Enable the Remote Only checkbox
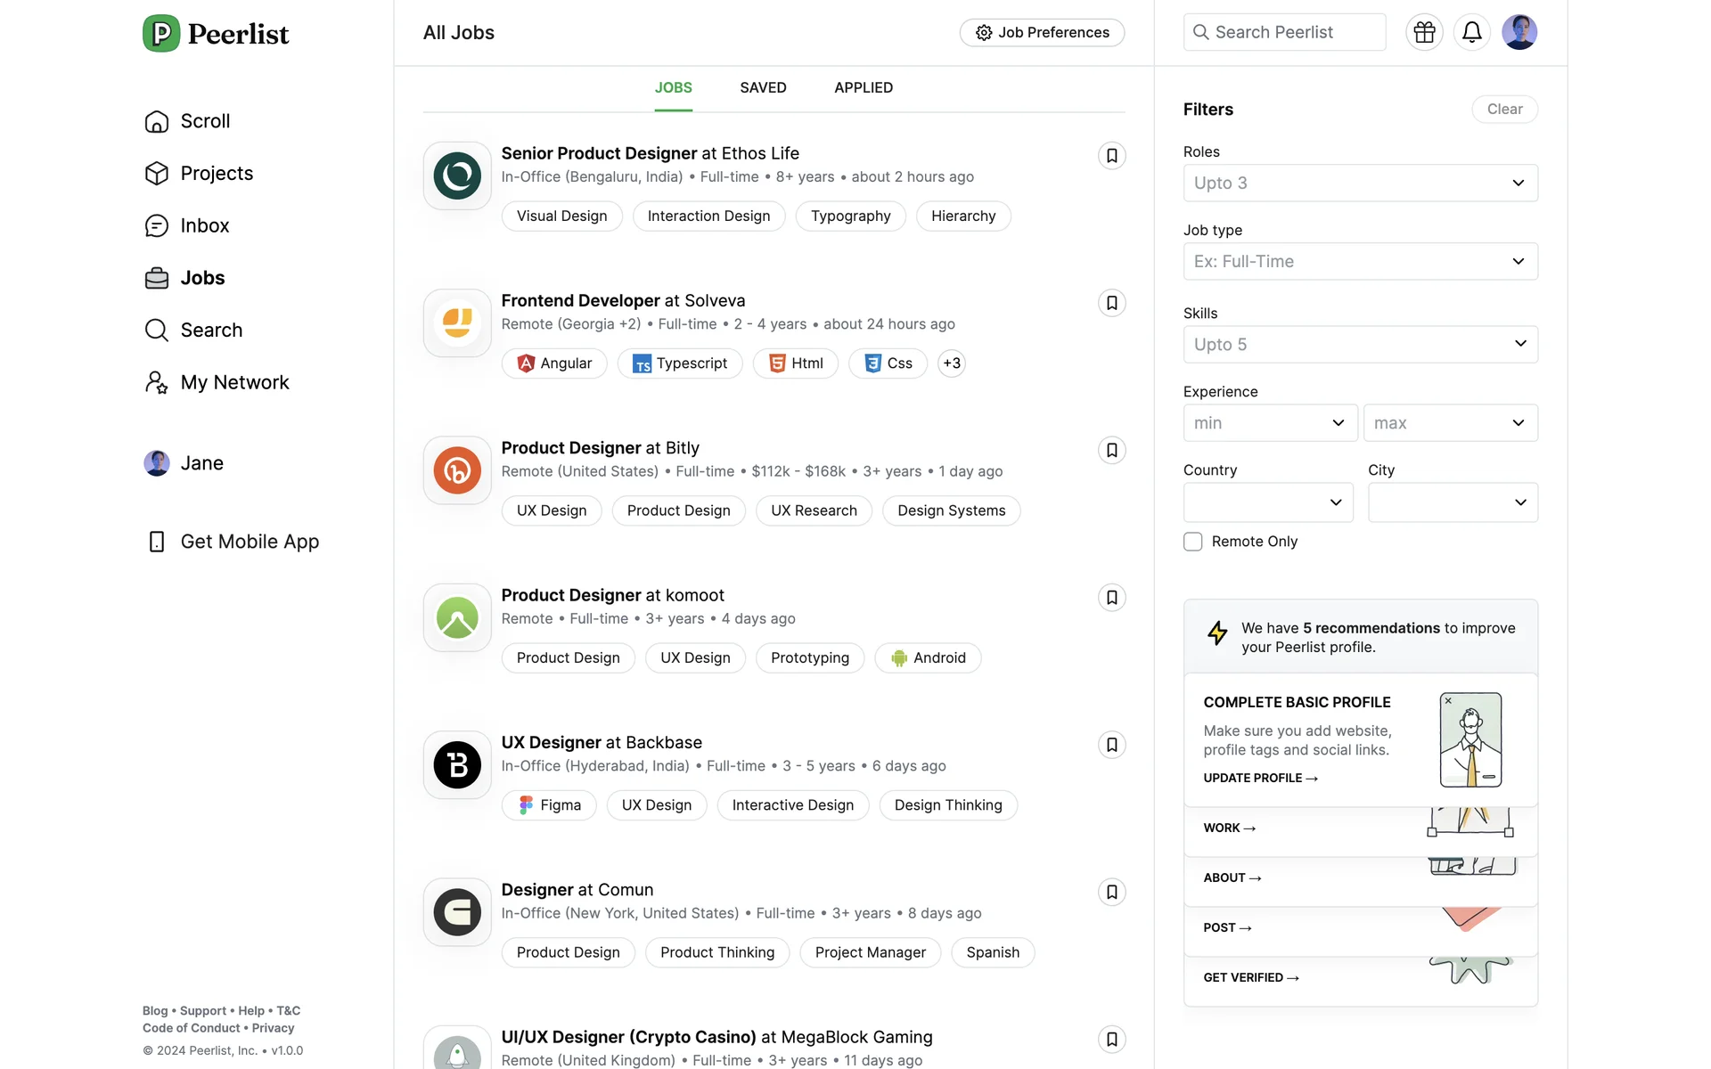 coord(1192,542)
